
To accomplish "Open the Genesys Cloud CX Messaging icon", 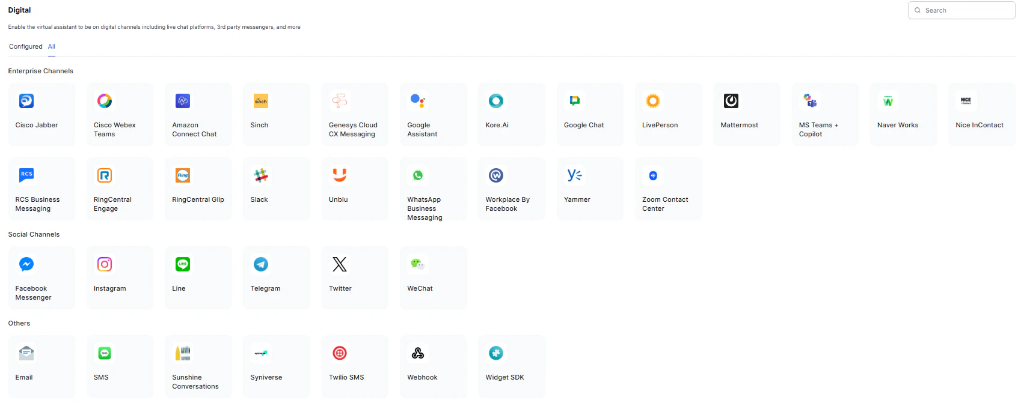I will [340, 101].
